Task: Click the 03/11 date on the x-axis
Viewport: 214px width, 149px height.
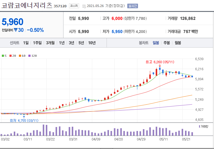Action: tap(28, 140)
